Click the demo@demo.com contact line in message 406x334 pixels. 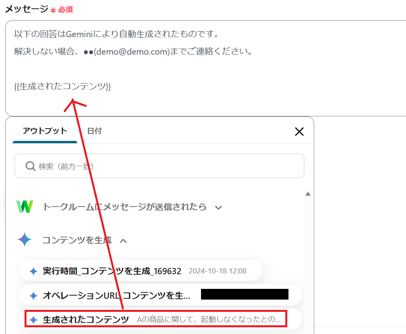point(133,51)
